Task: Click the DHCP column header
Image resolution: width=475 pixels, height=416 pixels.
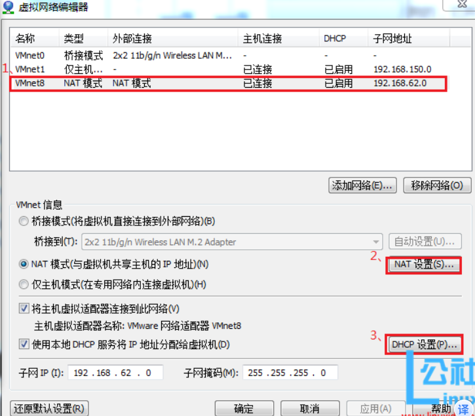Action: click(x=344, y=39)
